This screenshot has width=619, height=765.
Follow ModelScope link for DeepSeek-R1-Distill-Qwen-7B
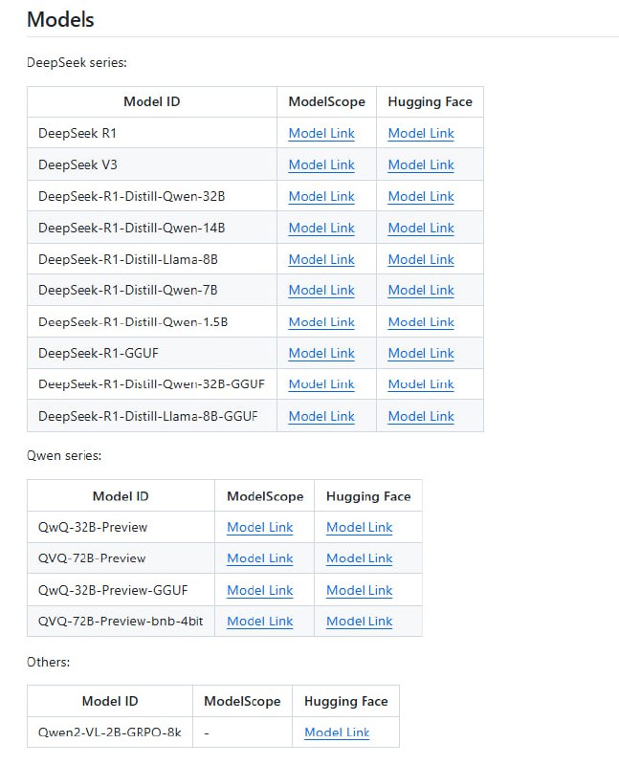[x=321, y=291]
